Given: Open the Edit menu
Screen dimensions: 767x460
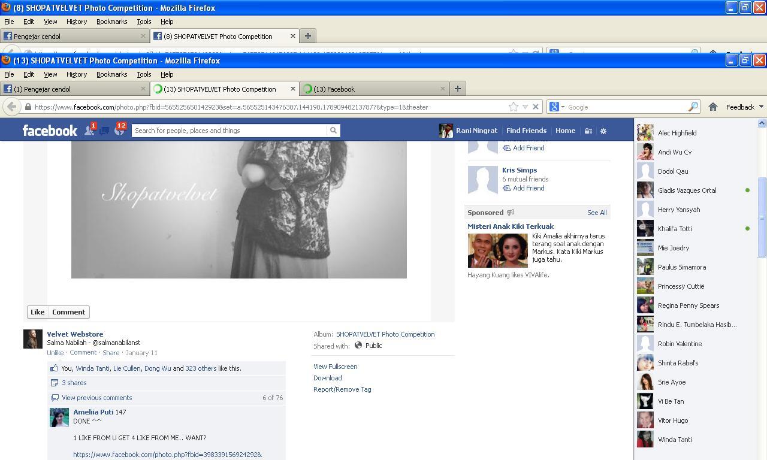Looking at the screenshot, I should [x=29, y=74].
